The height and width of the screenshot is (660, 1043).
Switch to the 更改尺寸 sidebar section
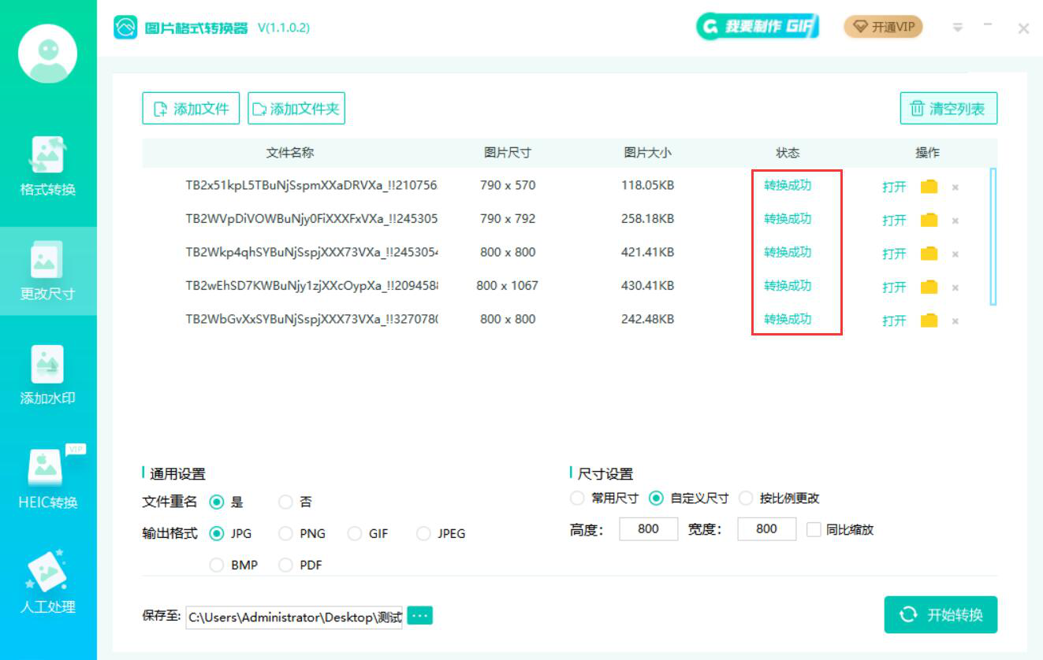point(48,272)
